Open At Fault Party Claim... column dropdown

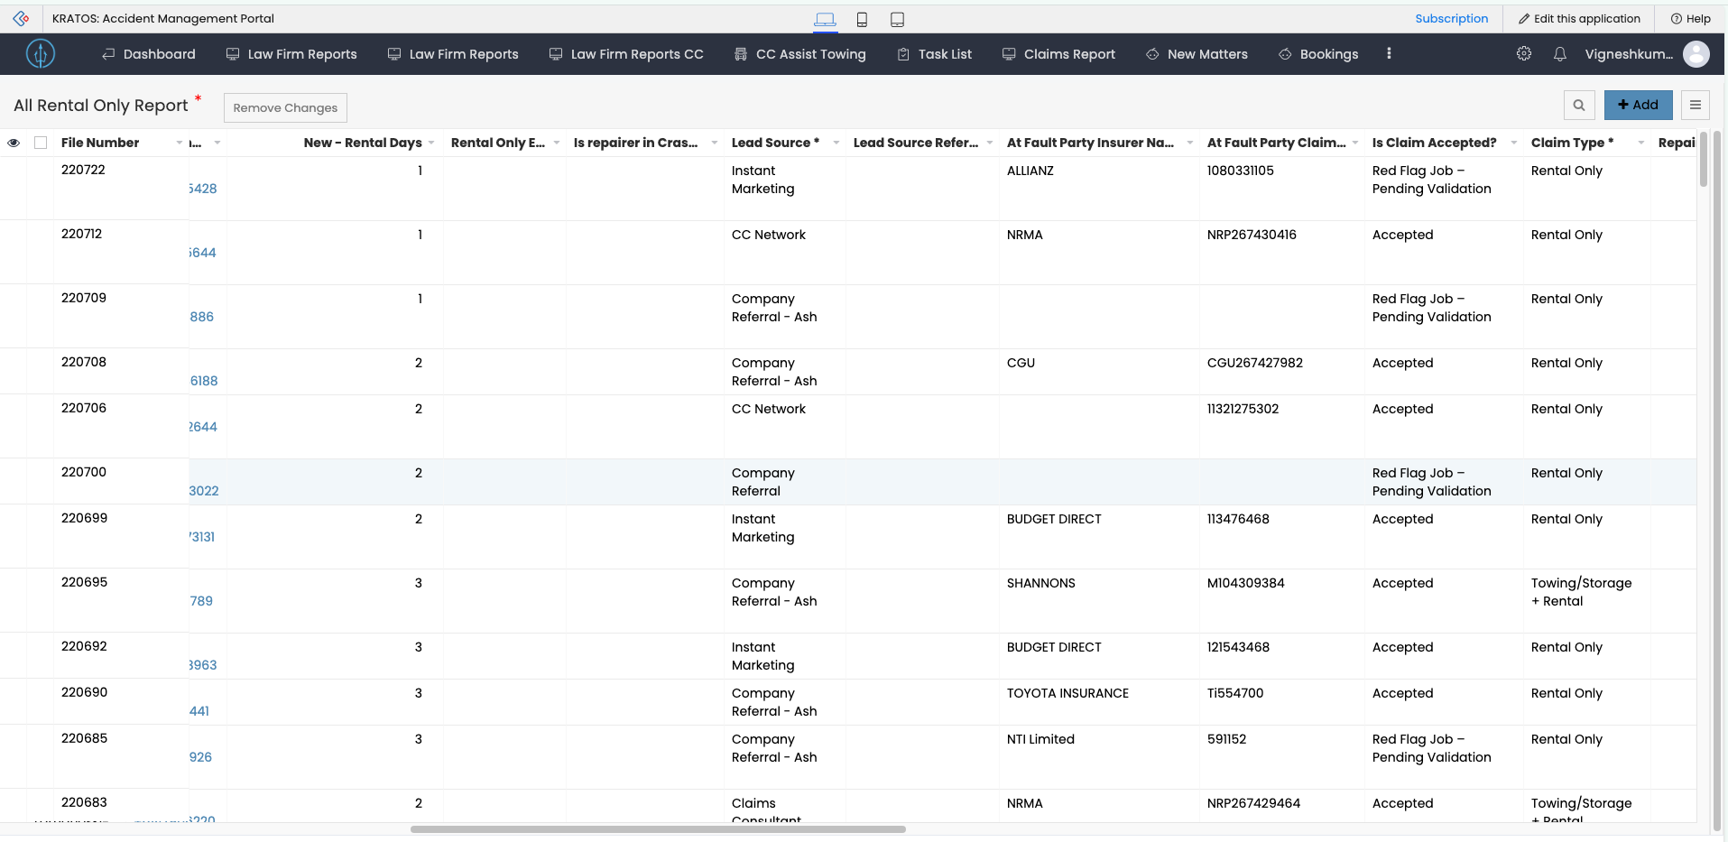1355,143
